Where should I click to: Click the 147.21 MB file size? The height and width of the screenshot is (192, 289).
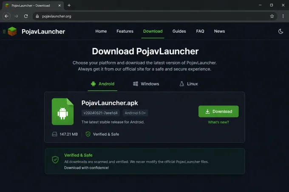coord(68,134)
